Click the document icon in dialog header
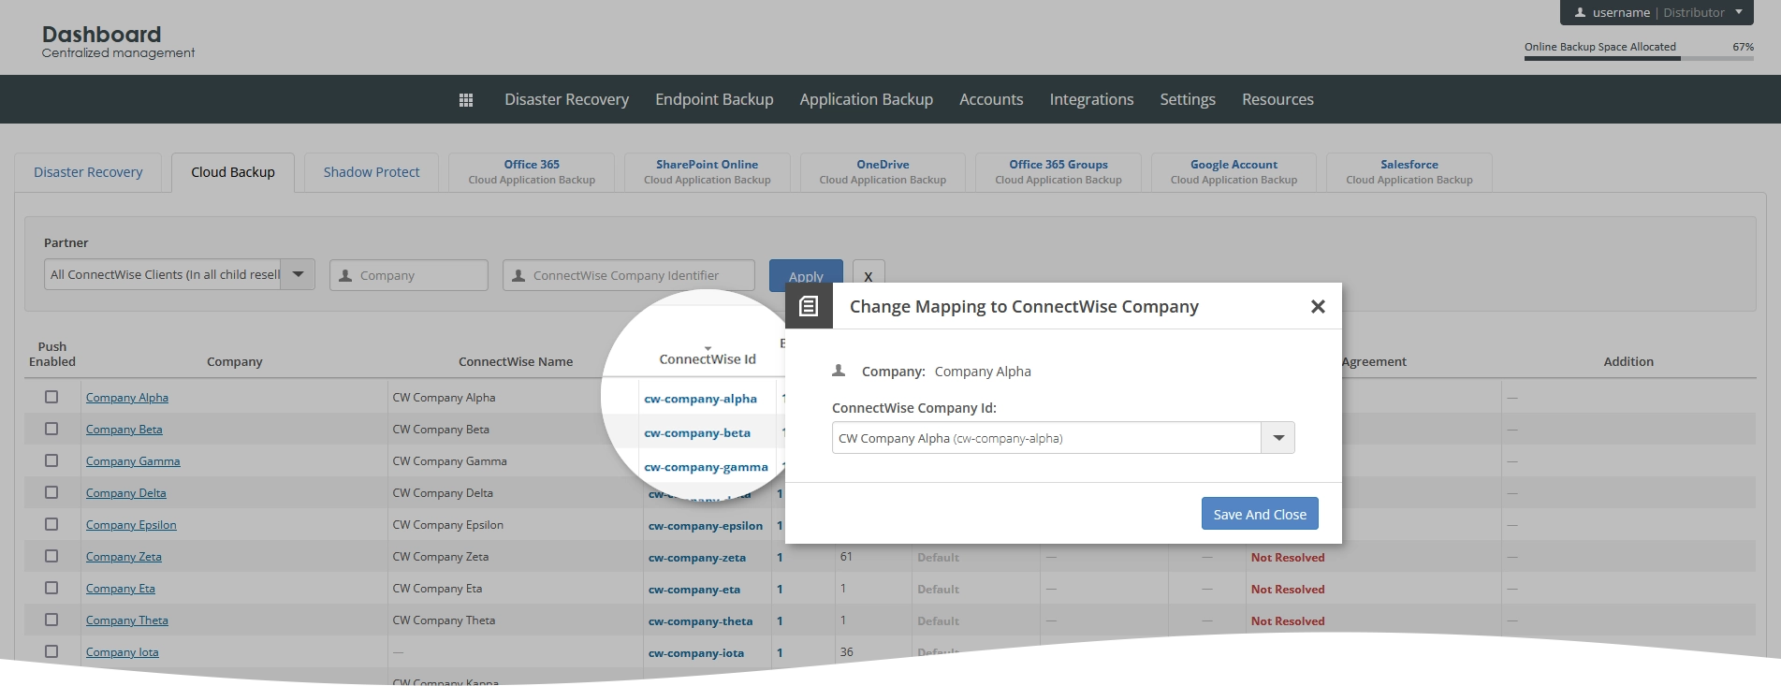 coord(809,306)
